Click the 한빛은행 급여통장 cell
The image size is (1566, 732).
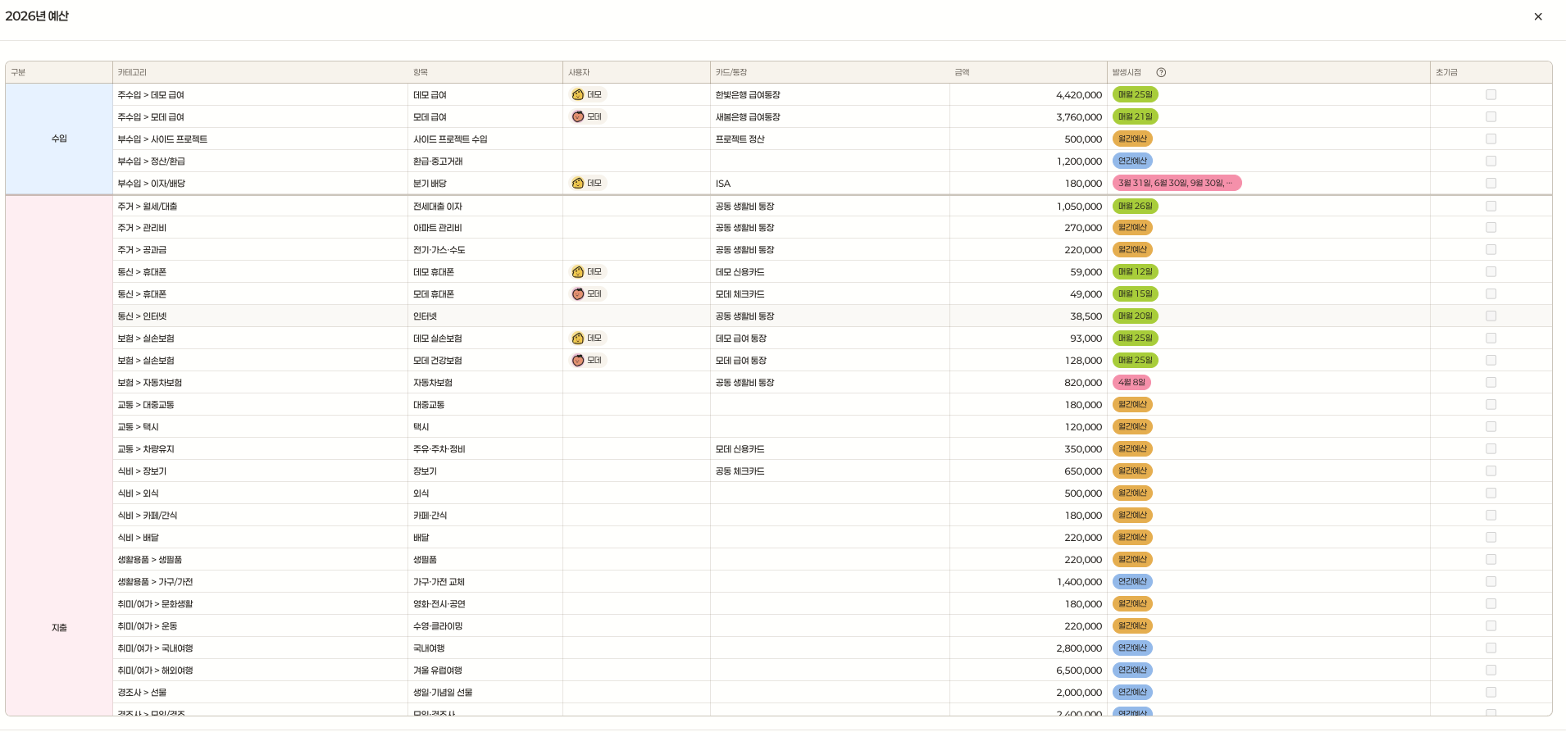point(830,95)
